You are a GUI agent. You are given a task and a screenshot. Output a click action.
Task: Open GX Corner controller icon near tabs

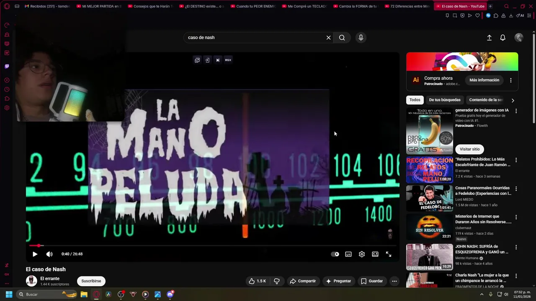tap(17, 6)
